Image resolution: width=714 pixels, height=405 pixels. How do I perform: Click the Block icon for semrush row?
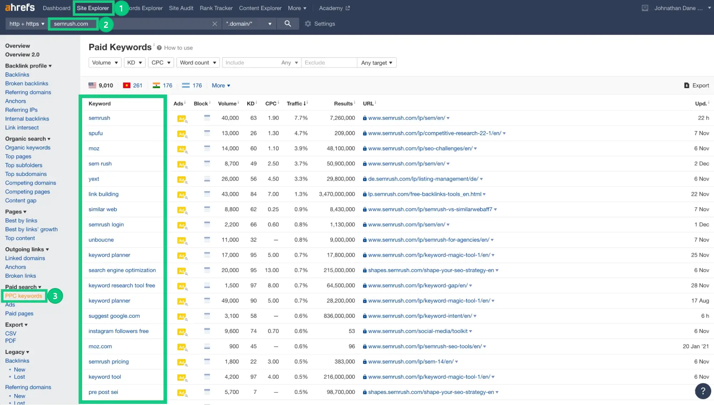click(207, 117)
